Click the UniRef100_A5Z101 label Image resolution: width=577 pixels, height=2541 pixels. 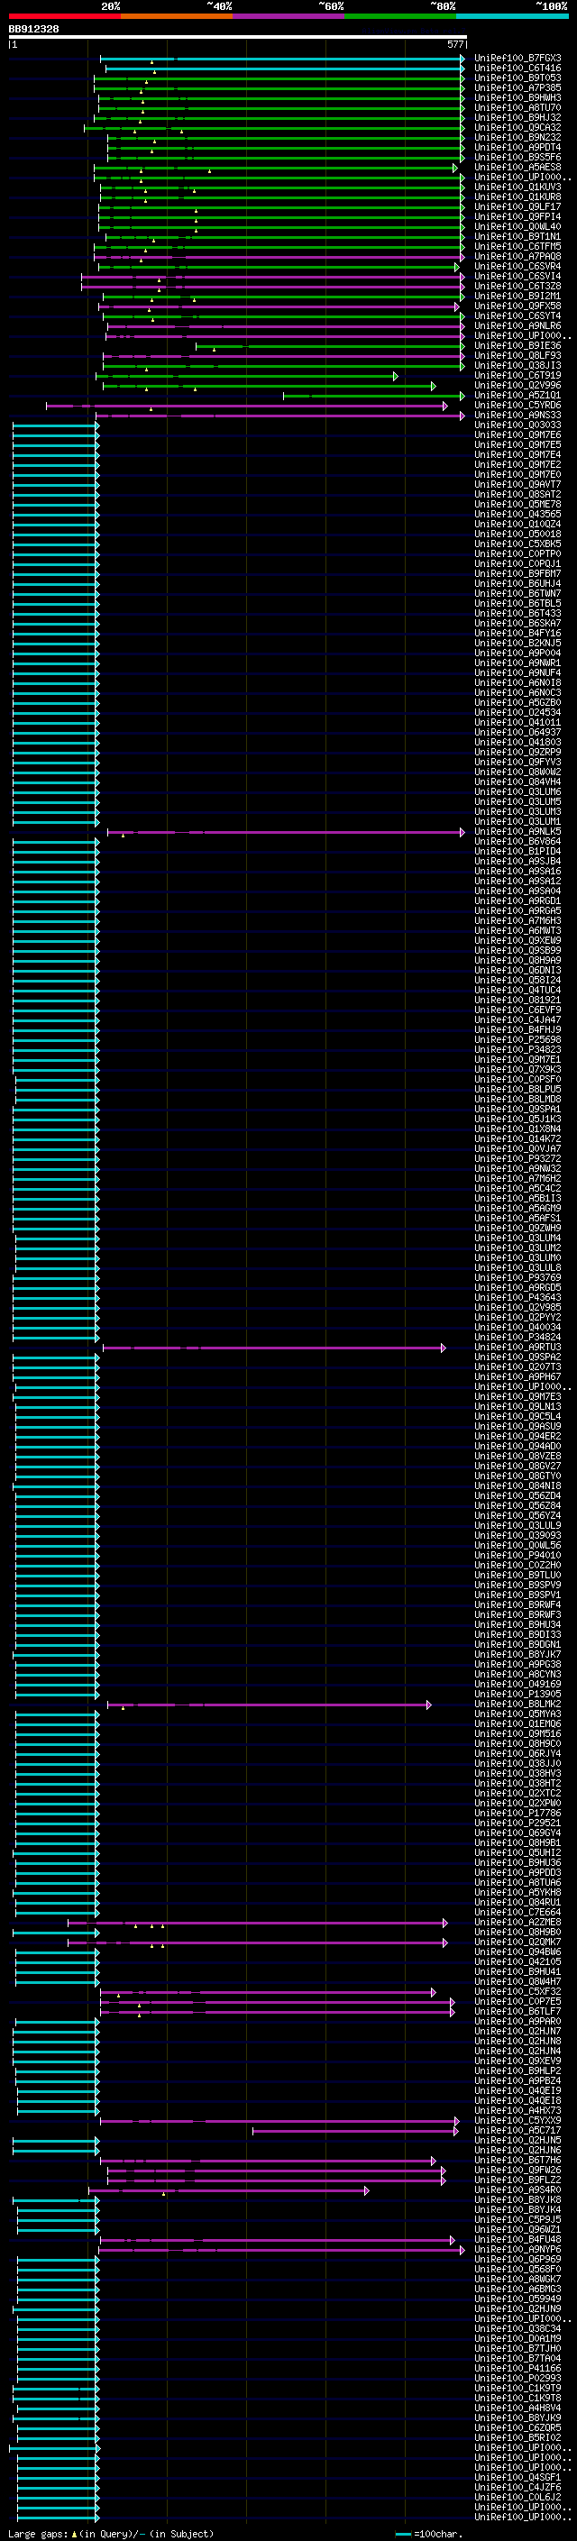[517, 396]
